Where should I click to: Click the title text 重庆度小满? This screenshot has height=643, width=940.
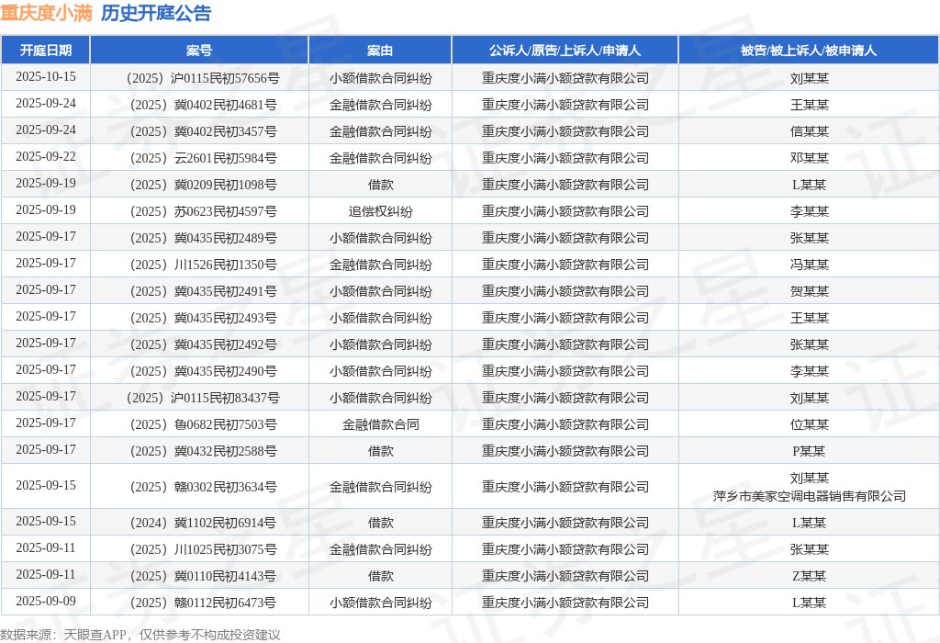click(46, 13)
